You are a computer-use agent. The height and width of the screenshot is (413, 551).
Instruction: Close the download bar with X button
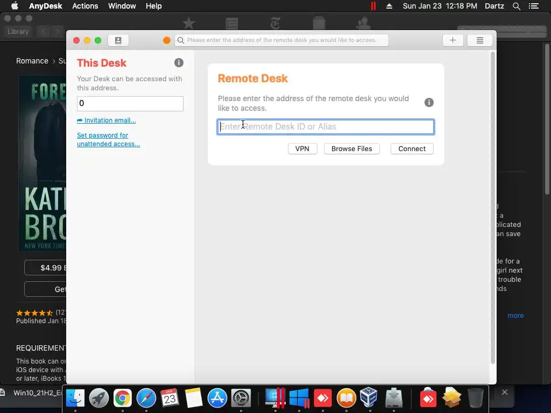point(505,392)
